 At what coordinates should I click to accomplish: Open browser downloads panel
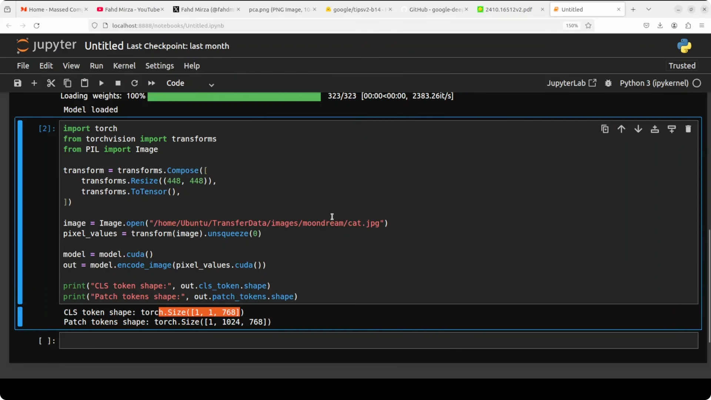tap(660, 26)
